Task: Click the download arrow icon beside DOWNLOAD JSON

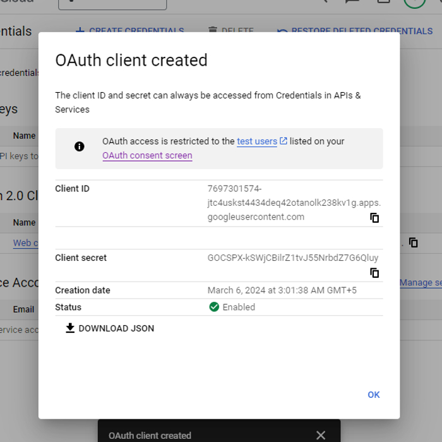Action: 70,328
